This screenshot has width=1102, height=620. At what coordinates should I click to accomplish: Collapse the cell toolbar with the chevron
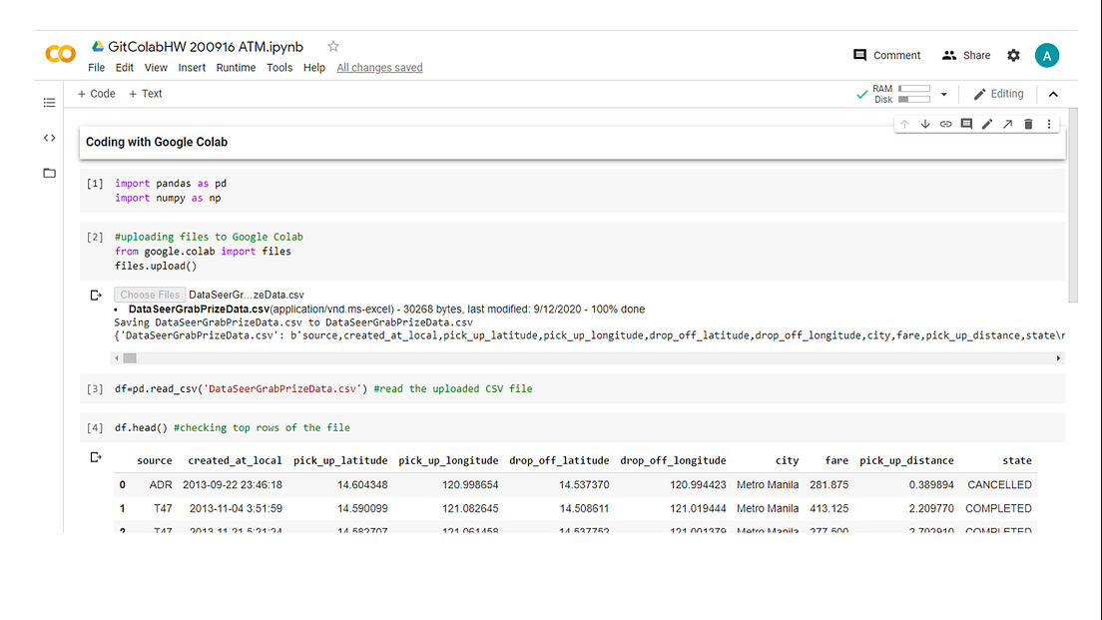(1053, 93)
